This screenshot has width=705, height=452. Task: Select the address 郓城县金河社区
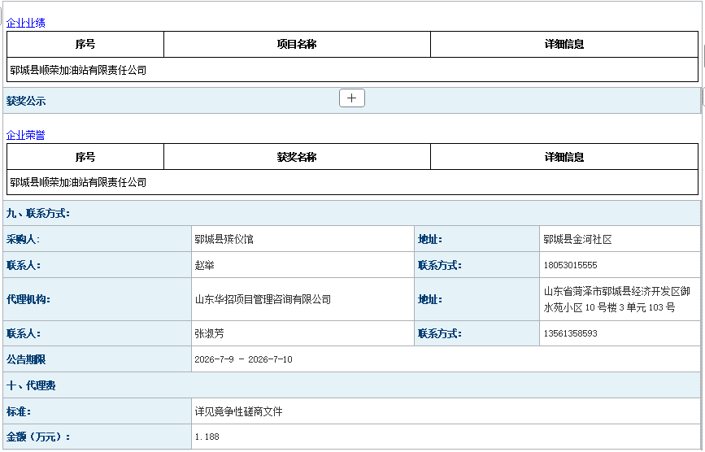coord(577,240)
